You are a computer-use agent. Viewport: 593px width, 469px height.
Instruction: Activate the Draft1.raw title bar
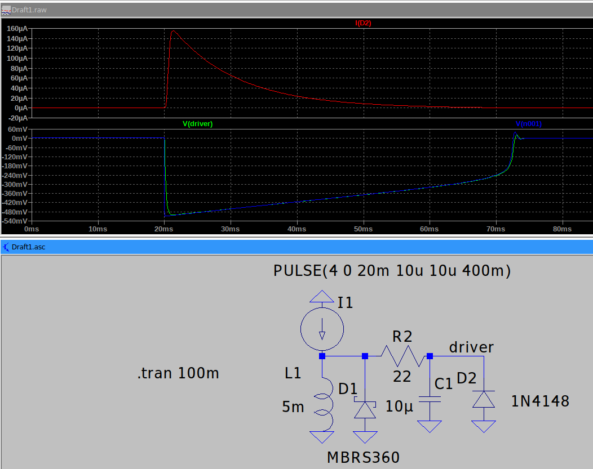(282, 10)
